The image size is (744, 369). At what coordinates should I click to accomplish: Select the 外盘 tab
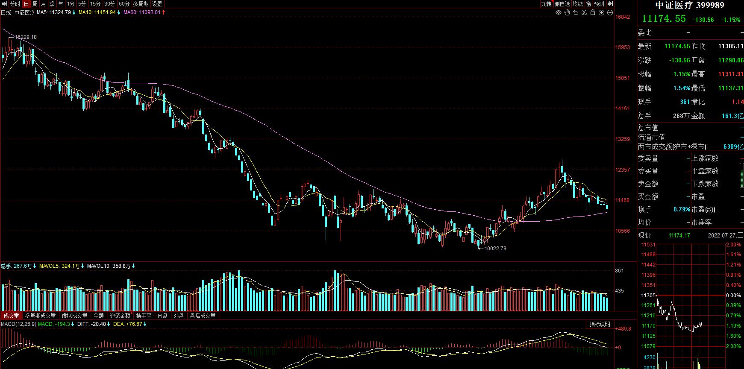(179, 316)
